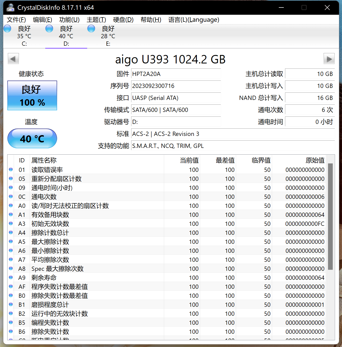Click status dot for B2 运行中的无效块计数

click(x=11, y=313)
